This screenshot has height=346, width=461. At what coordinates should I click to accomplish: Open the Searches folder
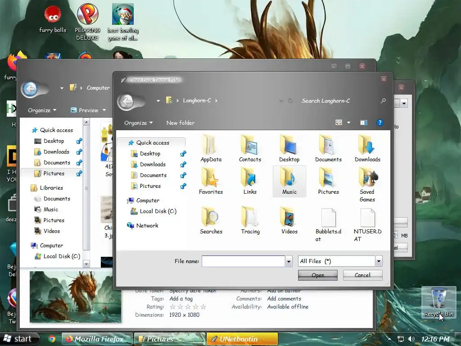211,221
